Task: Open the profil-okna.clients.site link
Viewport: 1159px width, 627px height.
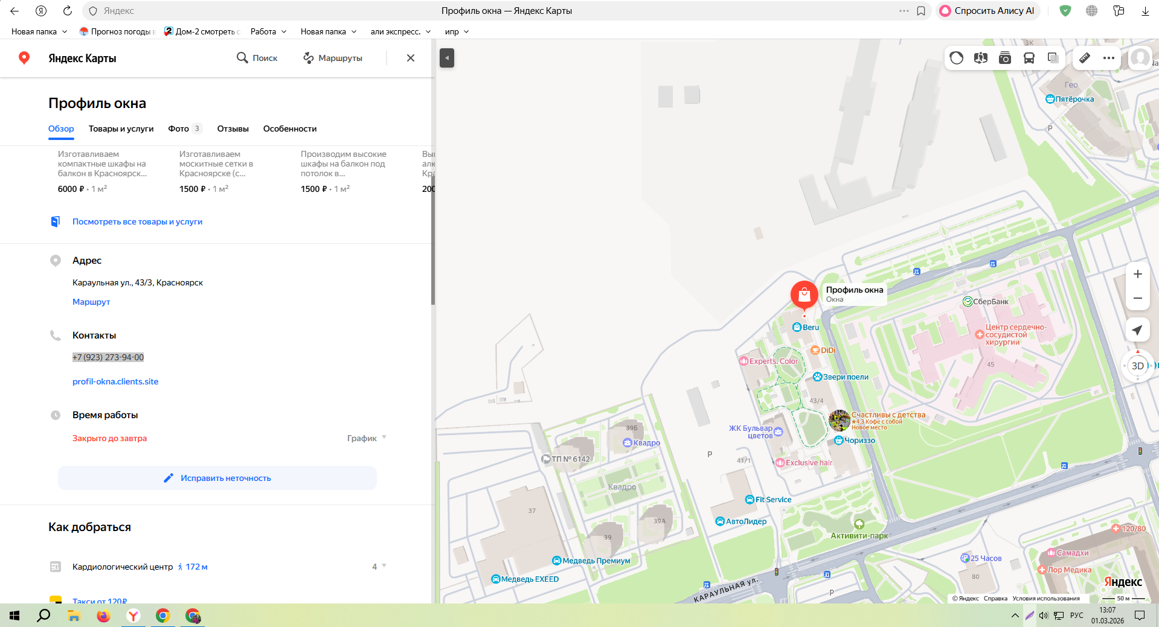Action: click(115, 381)
